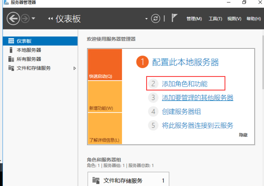The image size is (264, 186).
Task: Select 所有服务器 in the sidebar
Action: tap(40, 59)
